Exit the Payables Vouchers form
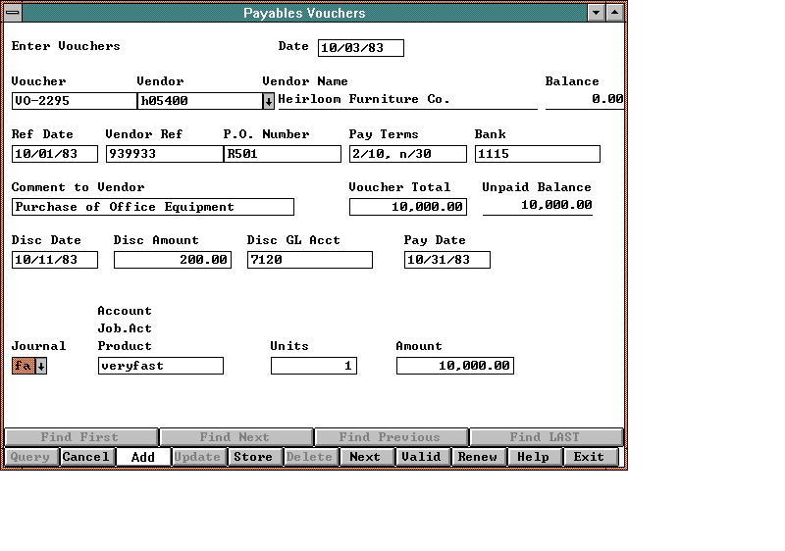This screenshot has height=551, width=785. pos(590,457)
